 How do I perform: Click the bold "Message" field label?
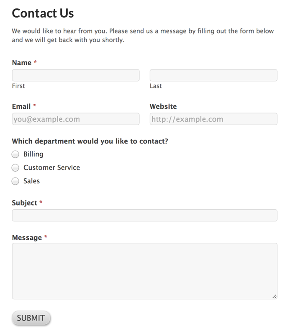[x=27, y=238]
